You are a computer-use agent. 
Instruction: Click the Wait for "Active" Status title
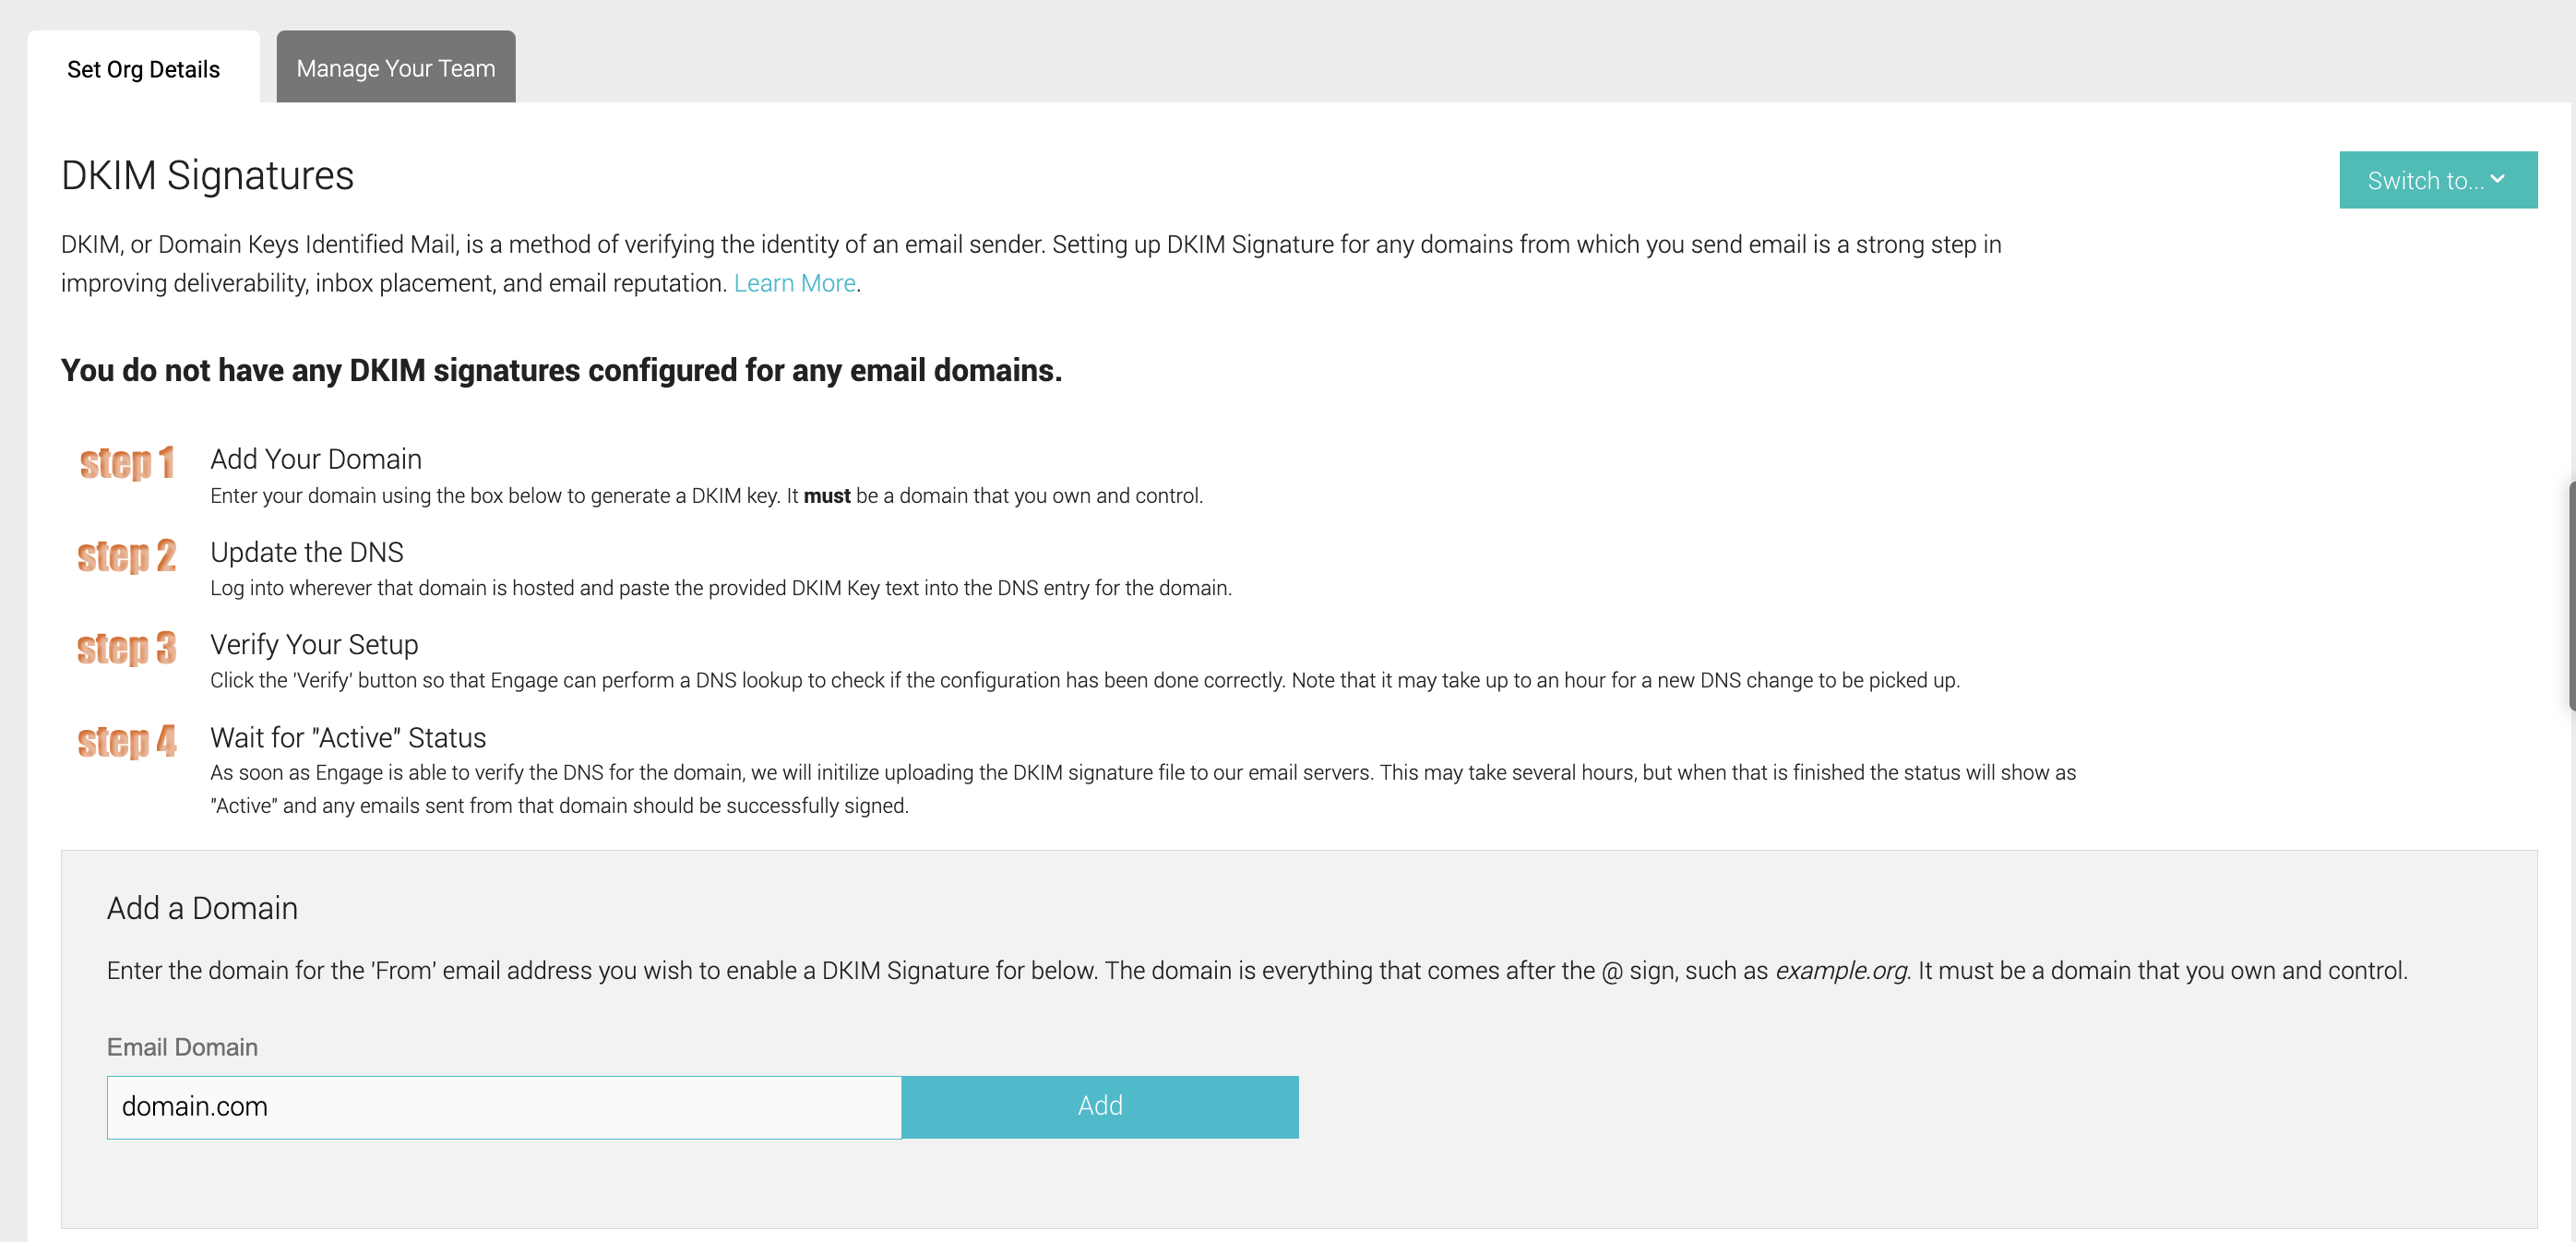[x=348, y=738]
